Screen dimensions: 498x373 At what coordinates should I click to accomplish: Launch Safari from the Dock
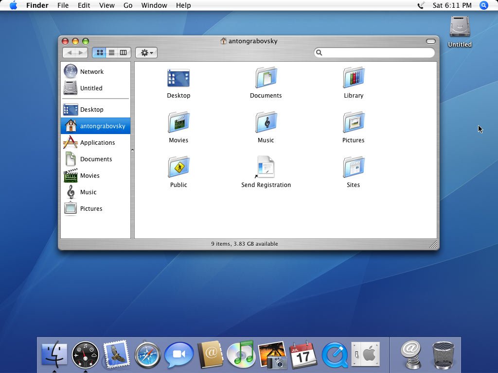click(x=147, y=355)
